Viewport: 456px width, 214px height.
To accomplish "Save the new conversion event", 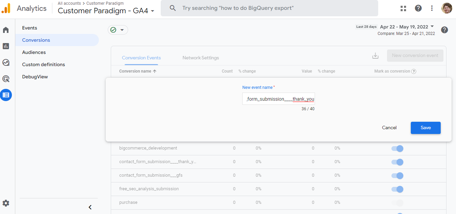I will (425, 128).
